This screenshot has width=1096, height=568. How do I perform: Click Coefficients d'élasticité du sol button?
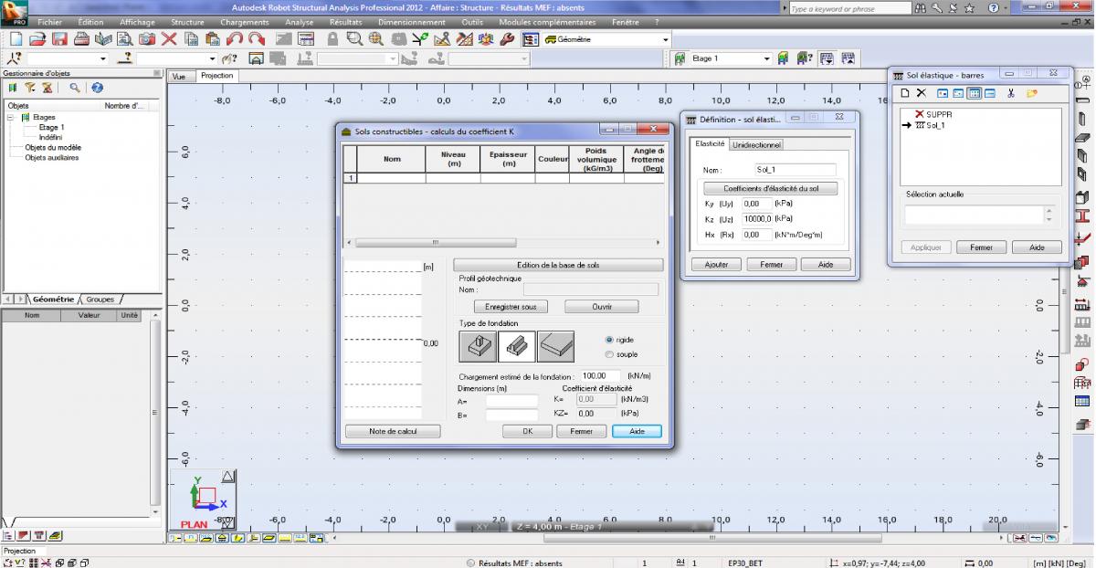[771, 188]
